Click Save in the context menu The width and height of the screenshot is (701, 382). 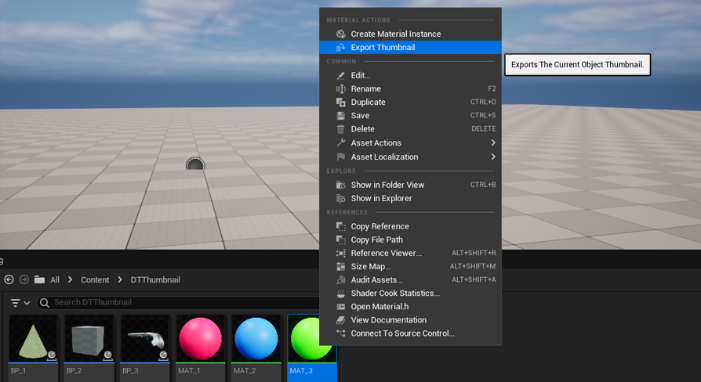[x=410, y=116]
